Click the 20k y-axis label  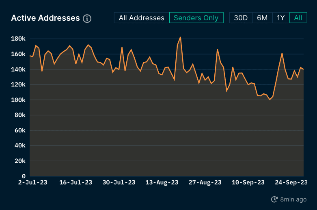20,161
